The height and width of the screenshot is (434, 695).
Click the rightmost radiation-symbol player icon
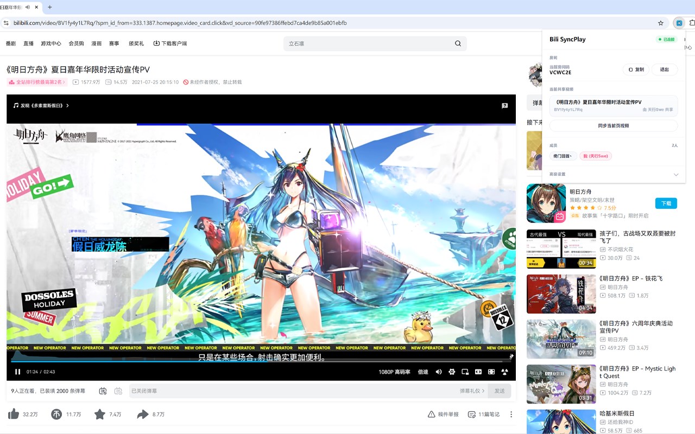click(x=504, y=372)
